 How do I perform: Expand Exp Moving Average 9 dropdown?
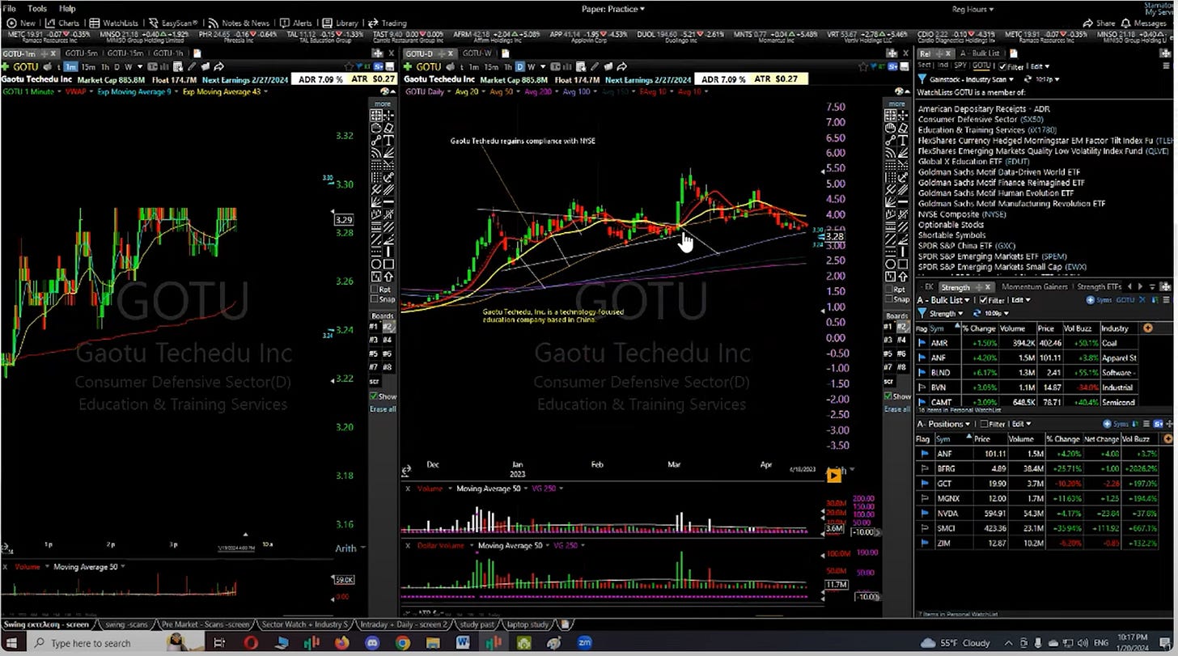coord(176,91)
